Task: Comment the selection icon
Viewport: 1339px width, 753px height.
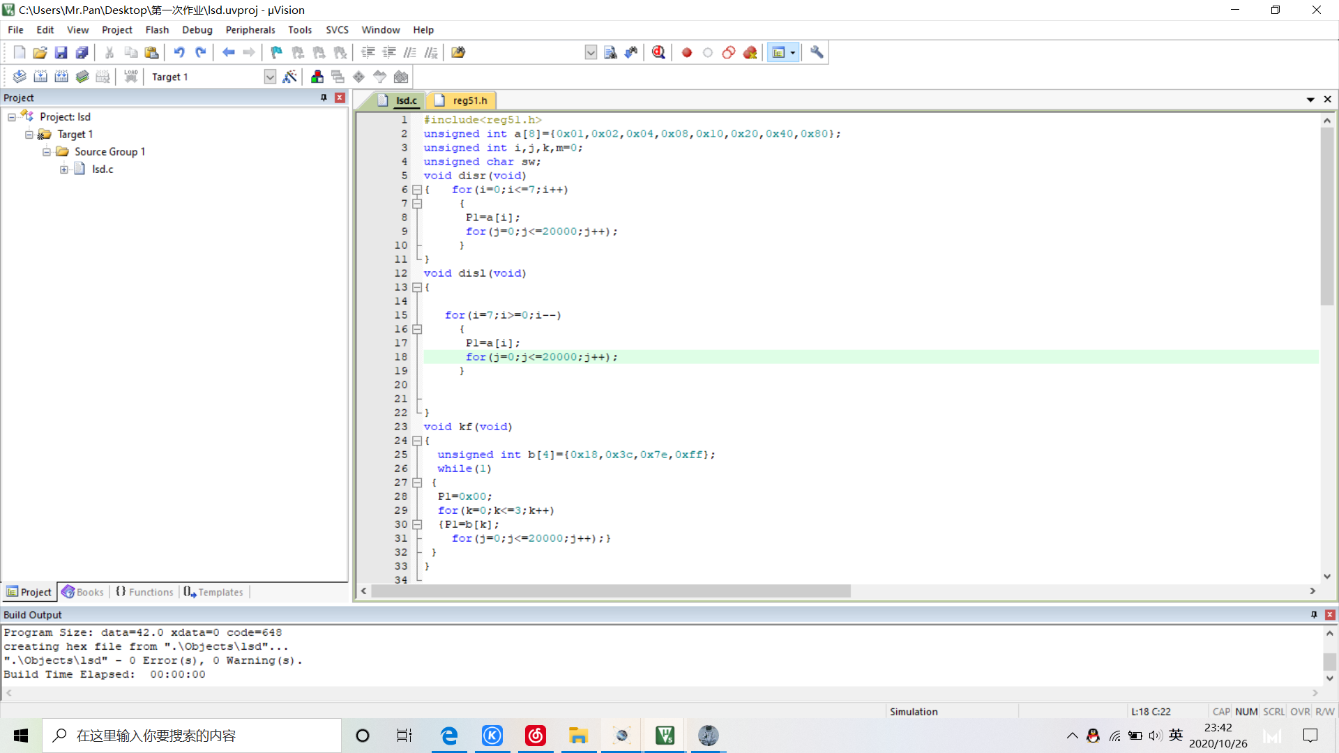Action: tap(410, 52)
